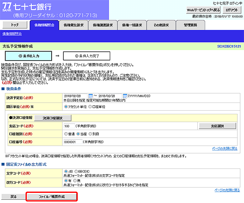Click 検索条件 section heading
244x203 pixels.
pyautogui.click(x=13, y=89)
